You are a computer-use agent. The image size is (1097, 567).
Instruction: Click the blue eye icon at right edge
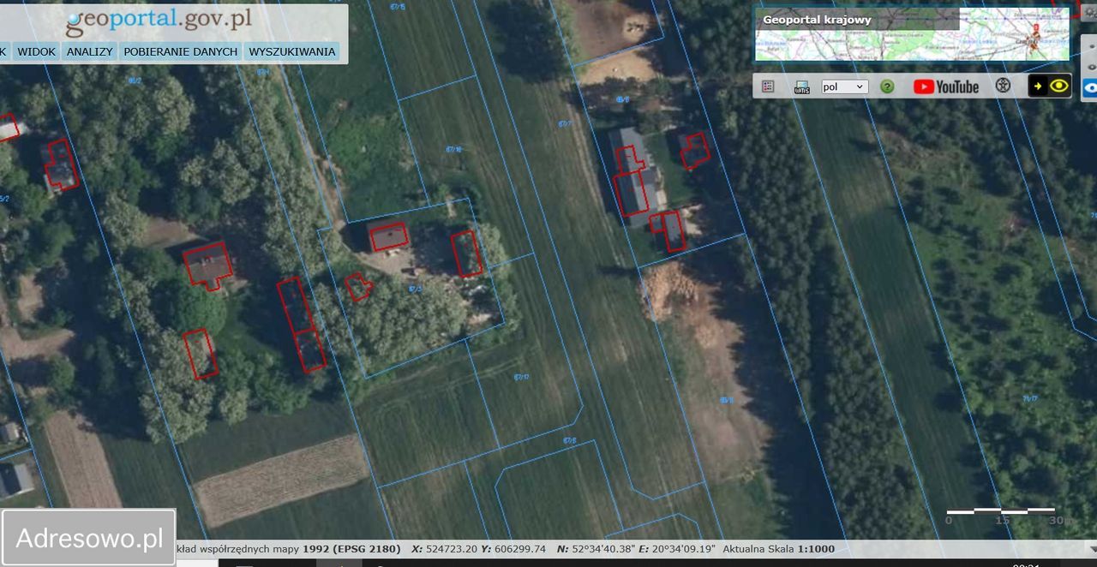(1090, 87)
